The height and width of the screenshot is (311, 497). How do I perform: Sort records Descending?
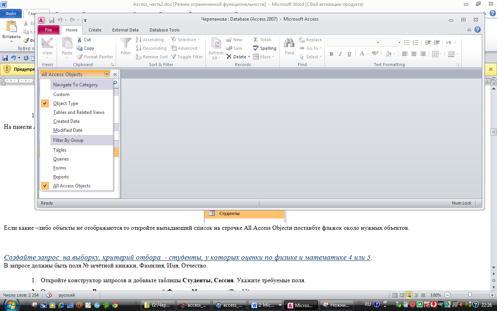tap(151, 48)
